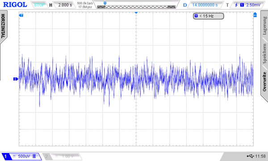The image size is (268, 161).
Task: Click the USB connection status icon
Action: click(x=250, y=156)
